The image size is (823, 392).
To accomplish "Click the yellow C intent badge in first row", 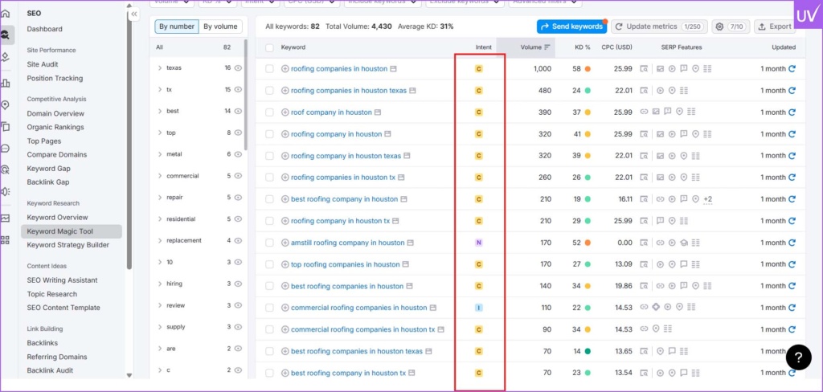I will pos(479,69).
